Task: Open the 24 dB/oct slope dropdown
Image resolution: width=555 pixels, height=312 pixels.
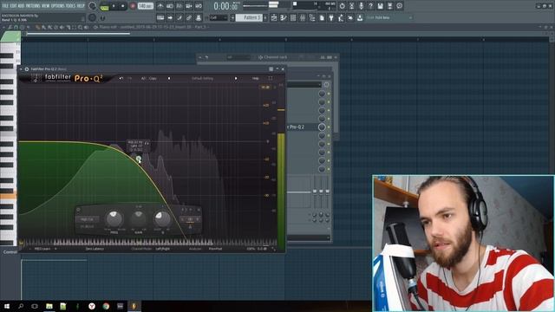Action: [87, 226]
